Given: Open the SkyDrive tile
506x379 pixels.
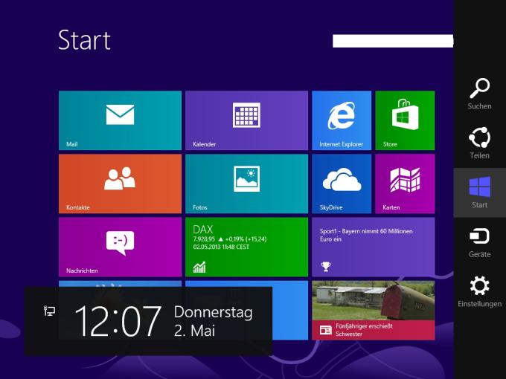Looking at the screenshot, I should (x=342, y=184).
